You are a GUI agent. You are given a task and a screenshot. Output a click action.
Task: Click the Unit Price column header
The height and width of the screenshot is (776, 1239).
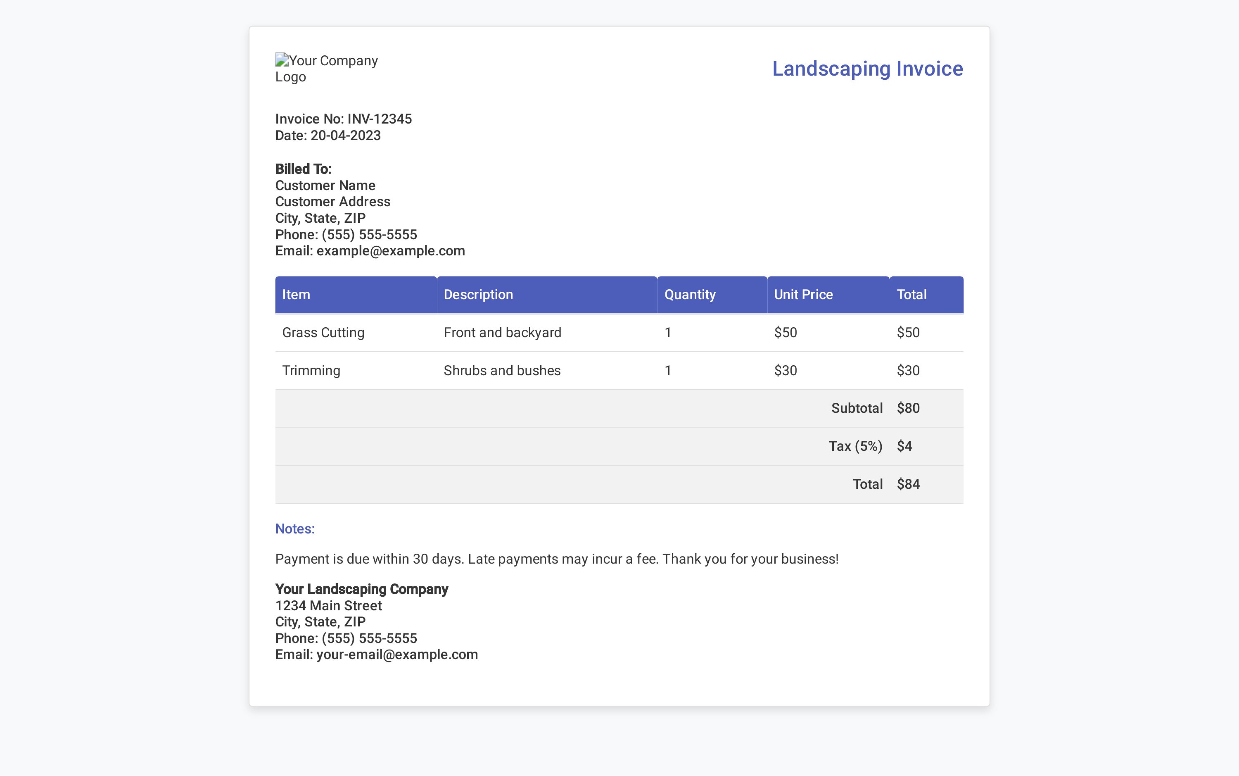[828, 295]
